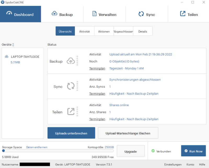The height and width of the screenshot is (168, 209).
Task: Click the checkmark icon on Run Now button
Action: [x=186, y=151]
